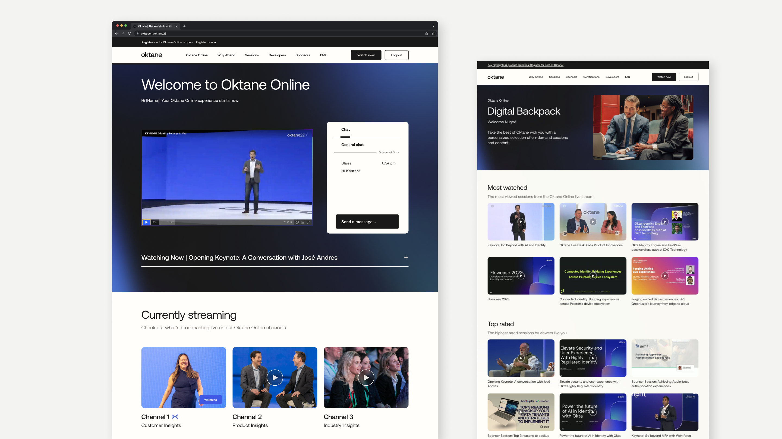Viewport: 782px width, 439px height.
Task: Click Watch now in right window
Action: pyautogui.click(x=664, y=77)
